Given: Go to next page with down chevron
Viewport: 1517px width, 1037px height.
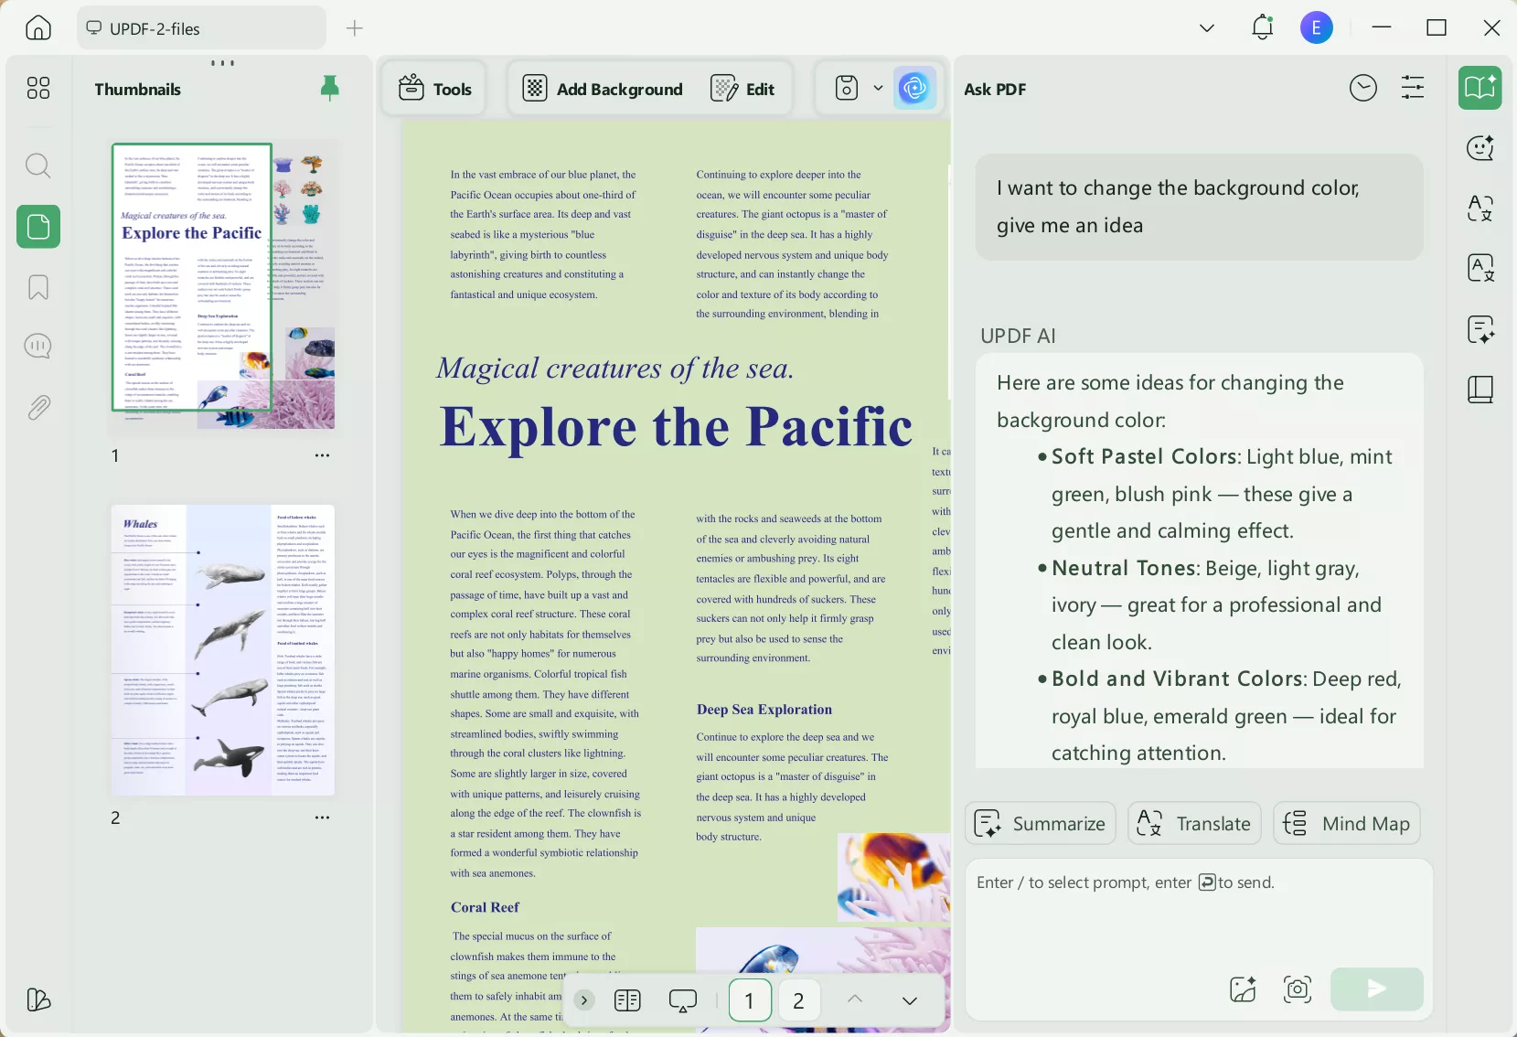Looking at the screenshot, I should point(910,1000).
